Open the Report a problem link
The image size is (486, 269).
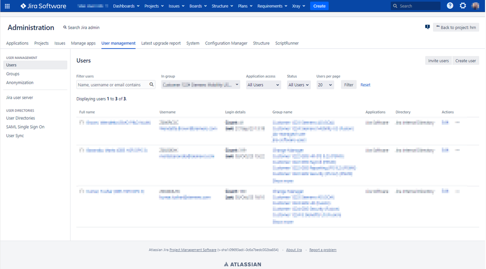[x=323, y=250]
